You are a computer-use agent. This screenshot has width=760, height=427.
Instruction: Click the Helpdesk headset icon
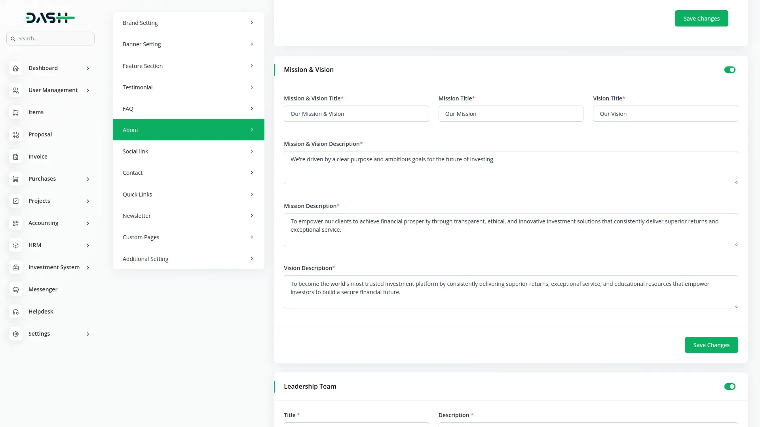click(15, 312)
